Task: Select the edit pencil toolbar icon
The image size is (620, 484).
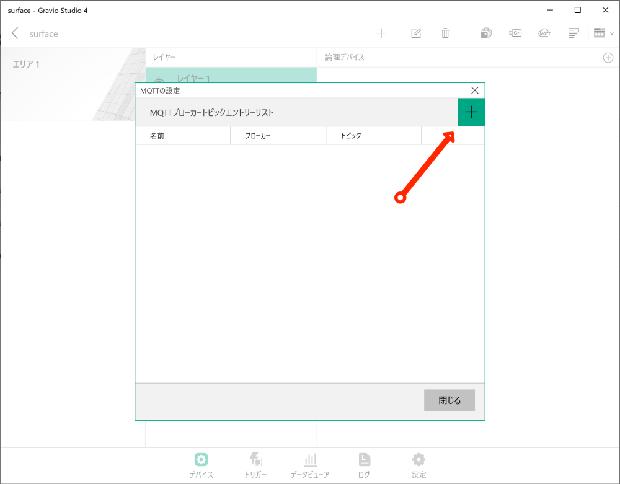Action: coord(415,33)
